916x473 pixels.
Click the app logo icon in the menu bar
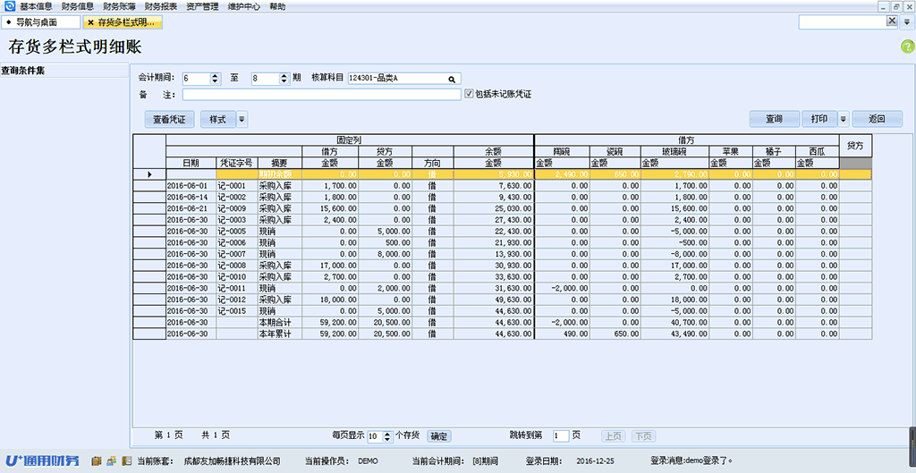pos(9,6)
